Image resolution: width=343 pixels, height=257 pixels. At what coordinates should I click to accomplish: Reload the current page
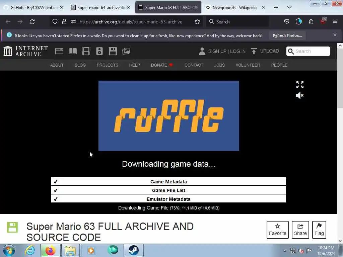point(32,22)
